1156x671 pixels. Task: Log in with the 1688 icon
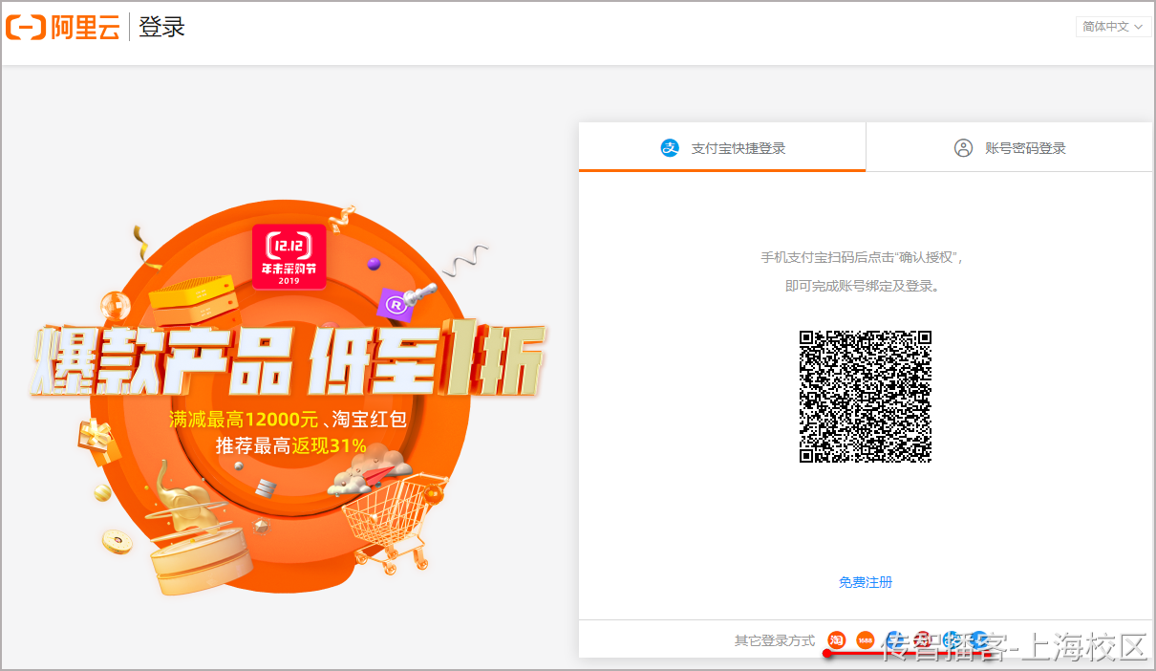pos(866,639)
